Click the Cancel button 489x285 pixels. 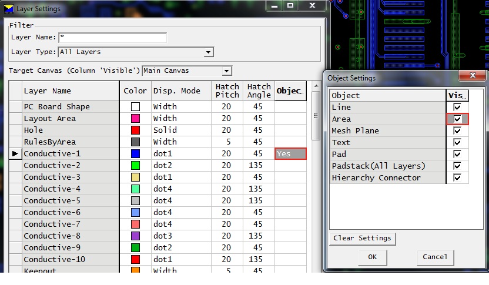[x=435, y=257]
